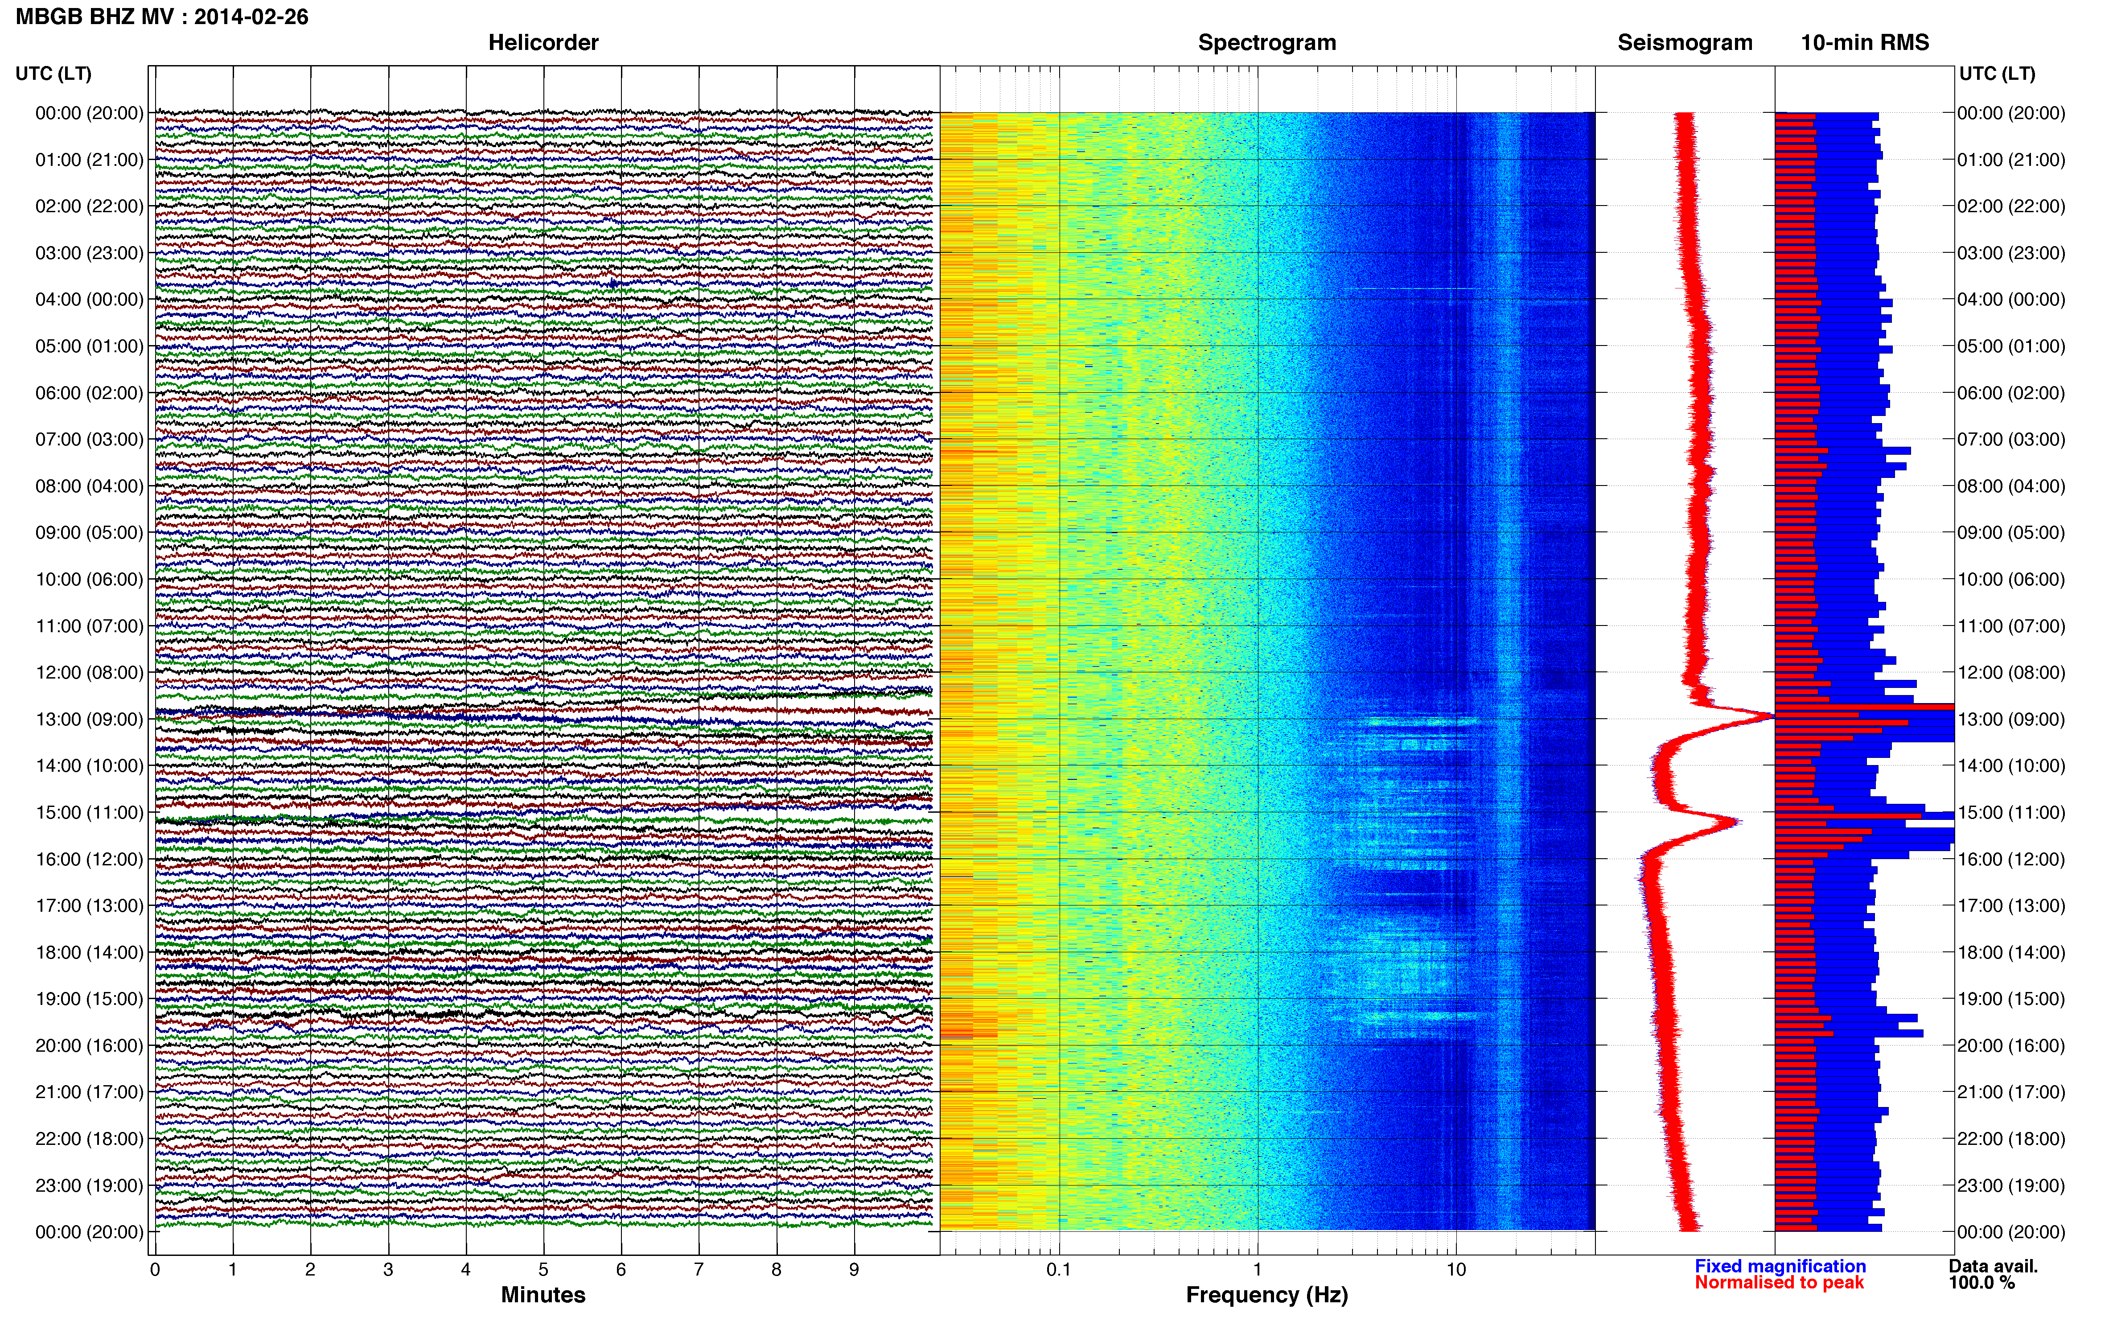This screenshot has width=2113, height=1321.
Task: Select the 10-min RMS panel heading
Action: pos(1865,43)
